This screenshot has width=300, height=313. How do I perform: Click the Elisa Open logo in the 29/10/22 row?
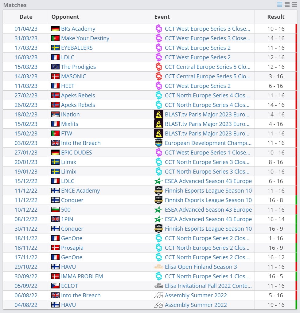(159, 267)
